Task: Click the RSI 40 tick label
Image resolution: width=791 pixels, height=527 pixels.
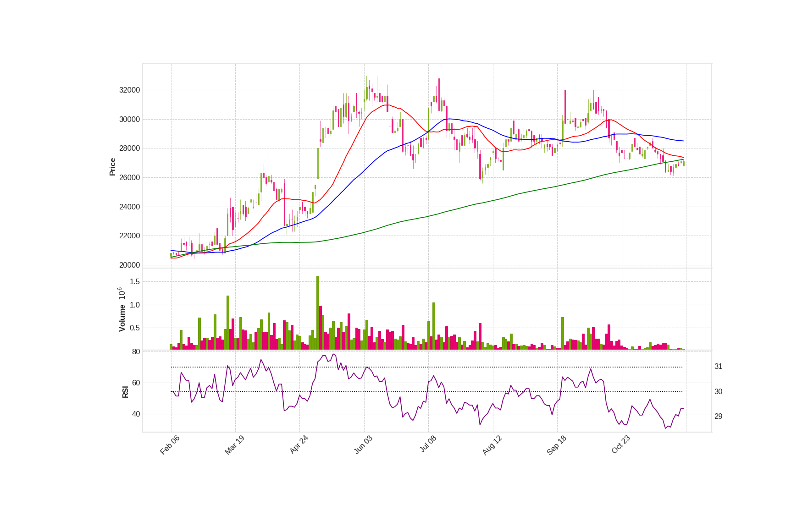Action: (136, 414)
